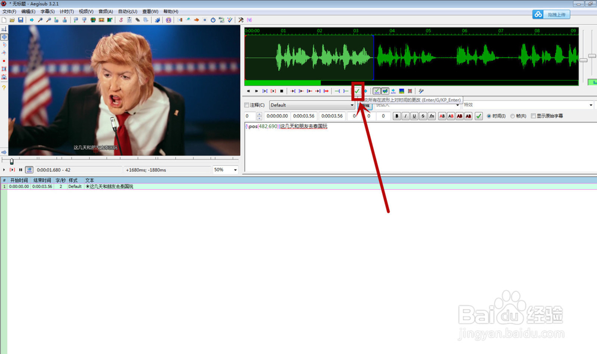Go to next line in audio toolbar
597x354 pixels.
pos(256,91)
